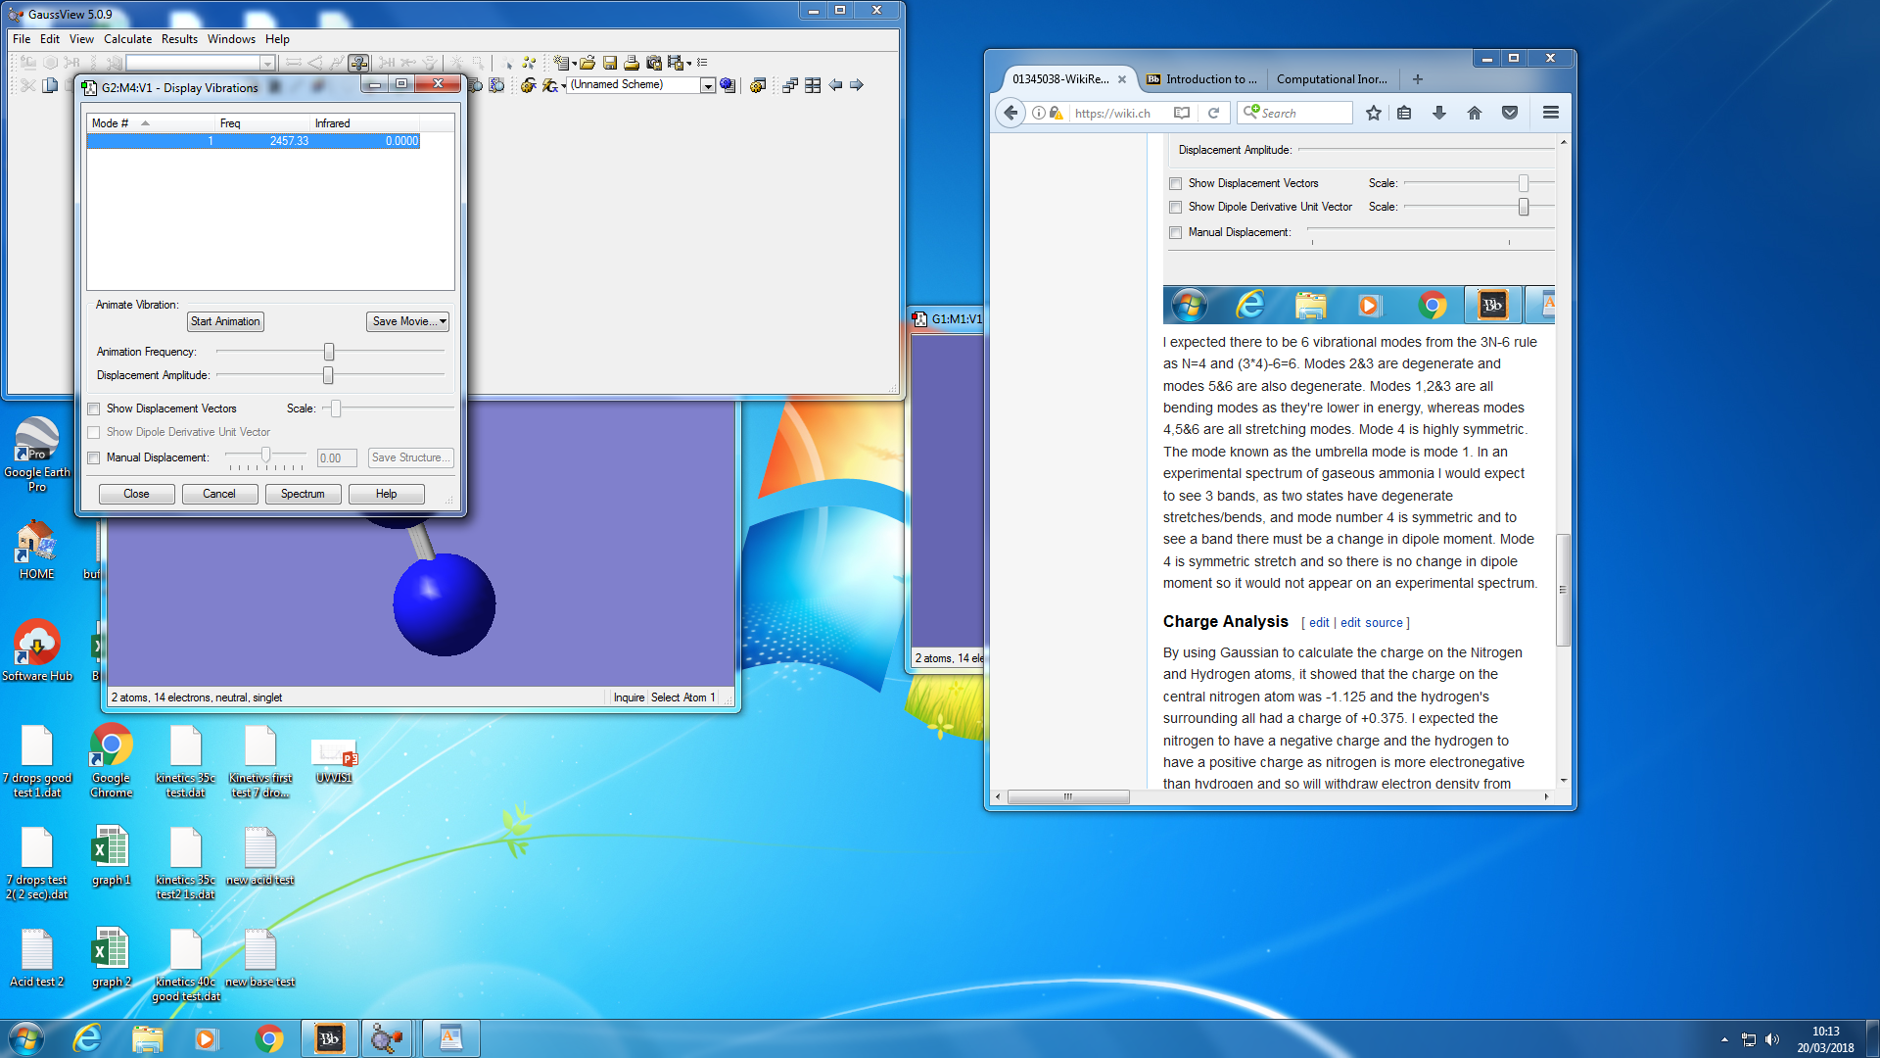
Task: Open the new-file toolbar dropdown arrow
Action: [575, 63]
